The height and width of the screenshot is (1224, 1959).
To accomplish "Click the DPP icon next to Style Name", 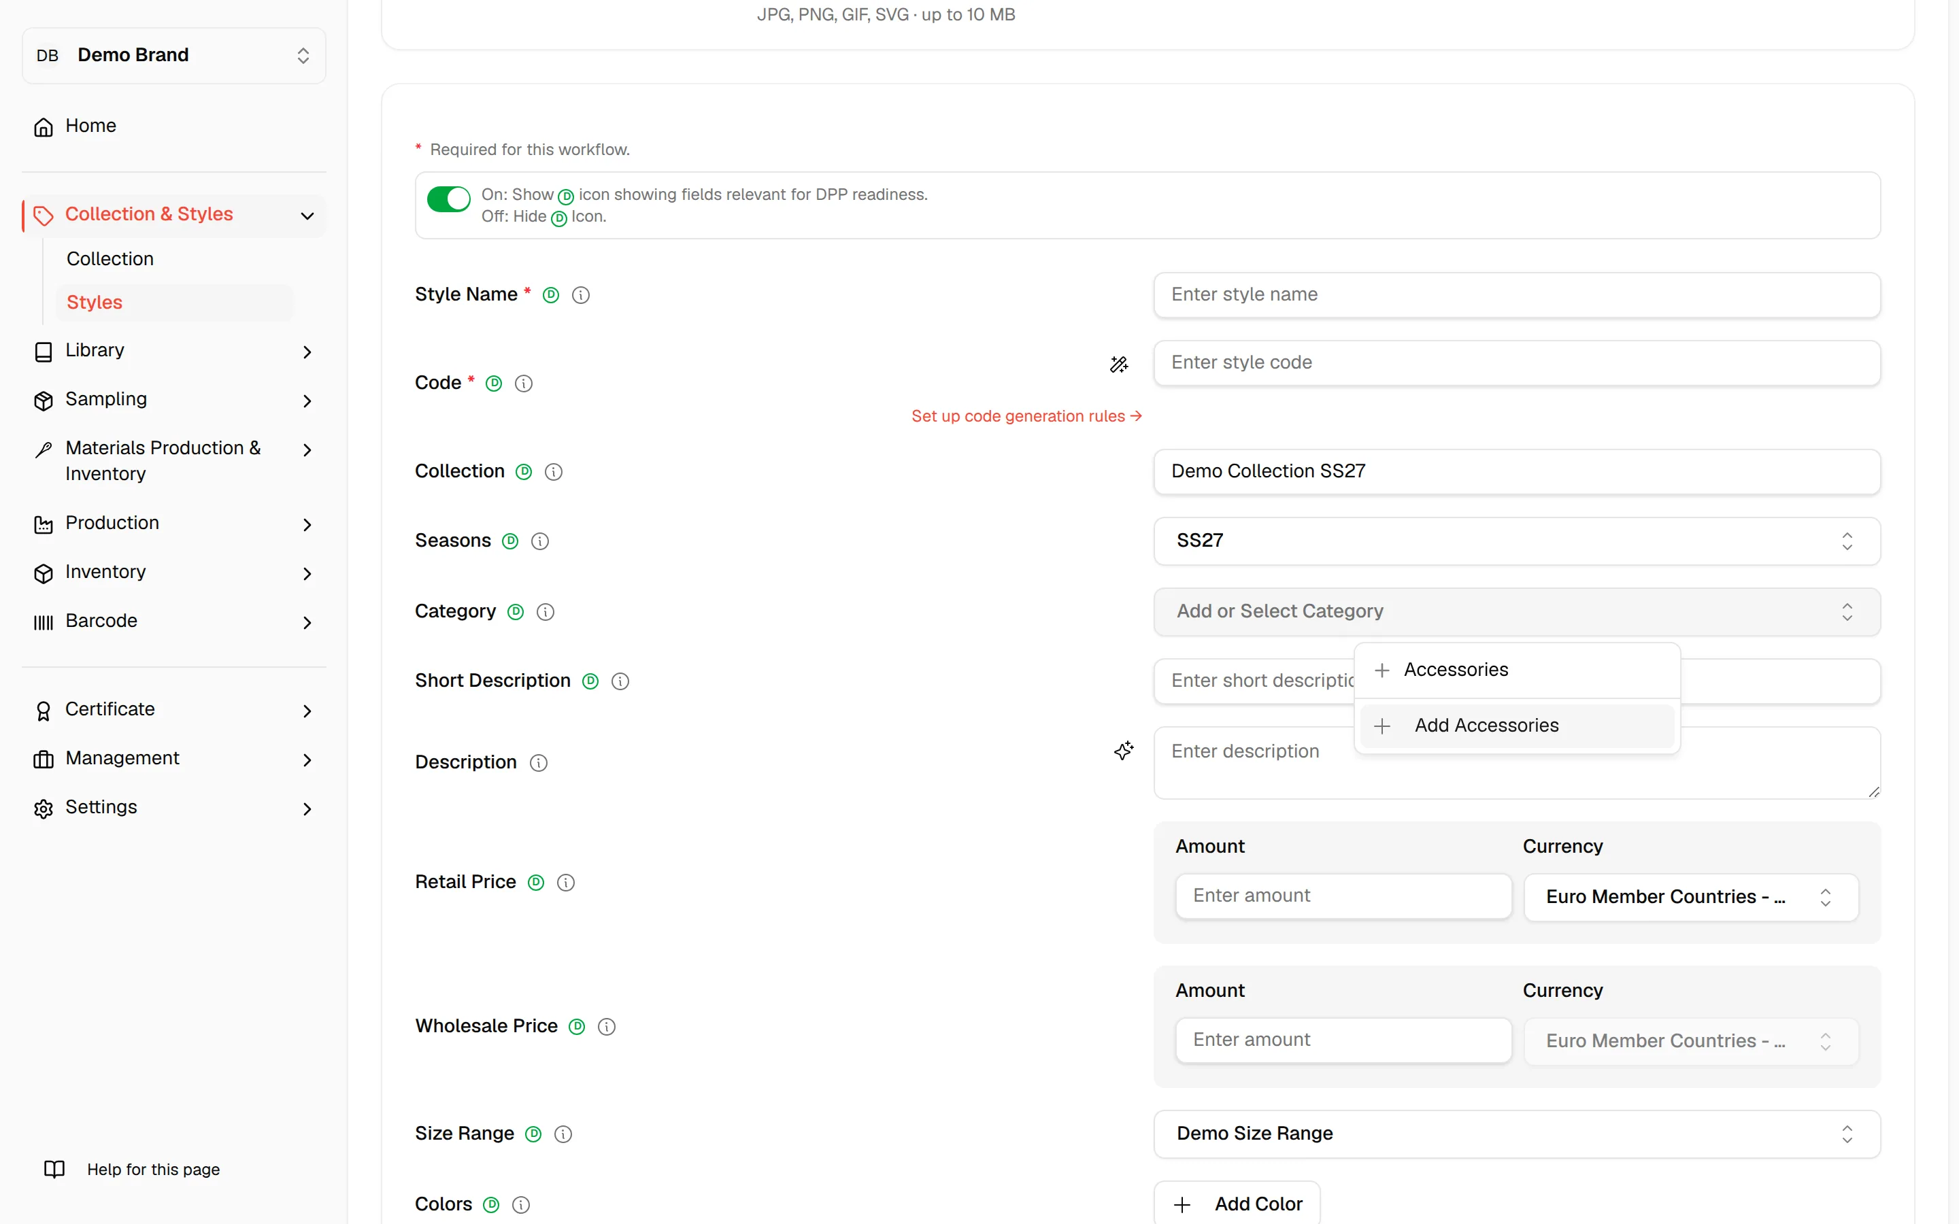I will 550,296.
